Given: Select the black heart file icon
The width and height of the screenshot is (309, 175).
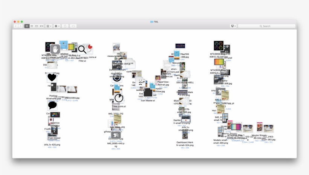Looking at the screenshot, I should pos(52,78).
